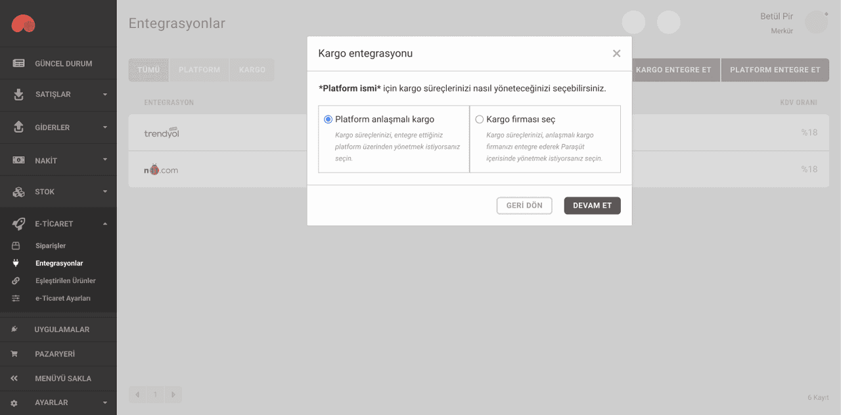Click the E-Ticaret rocket icon
Screen dimensions: 841x415
[x=18, y=224]
